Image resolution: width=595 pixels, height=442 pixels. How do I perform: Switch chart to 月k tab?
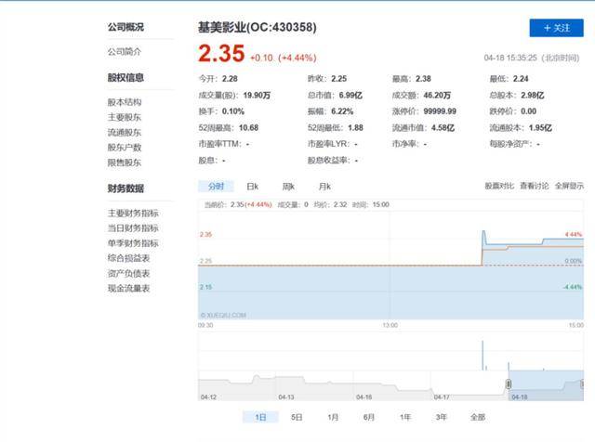[x=324, y=186]
